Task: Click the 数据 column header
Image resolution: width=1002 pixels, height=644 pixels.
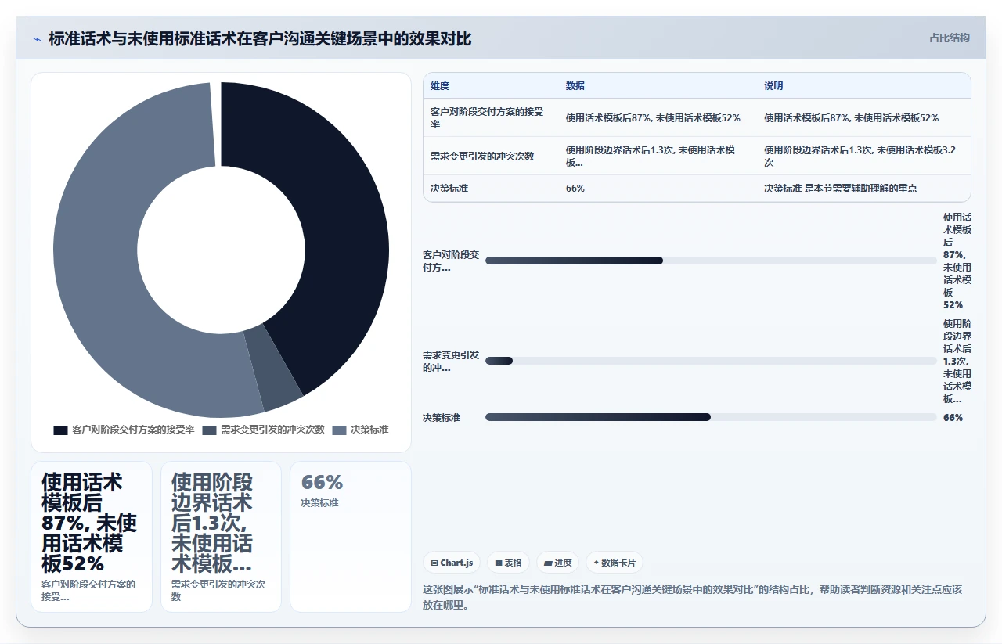Action: pos(575,86)
